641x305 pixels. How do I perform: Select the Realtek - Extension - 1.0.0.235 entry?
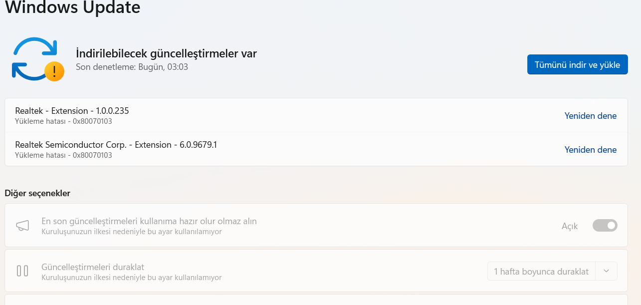tap(72, 111)
